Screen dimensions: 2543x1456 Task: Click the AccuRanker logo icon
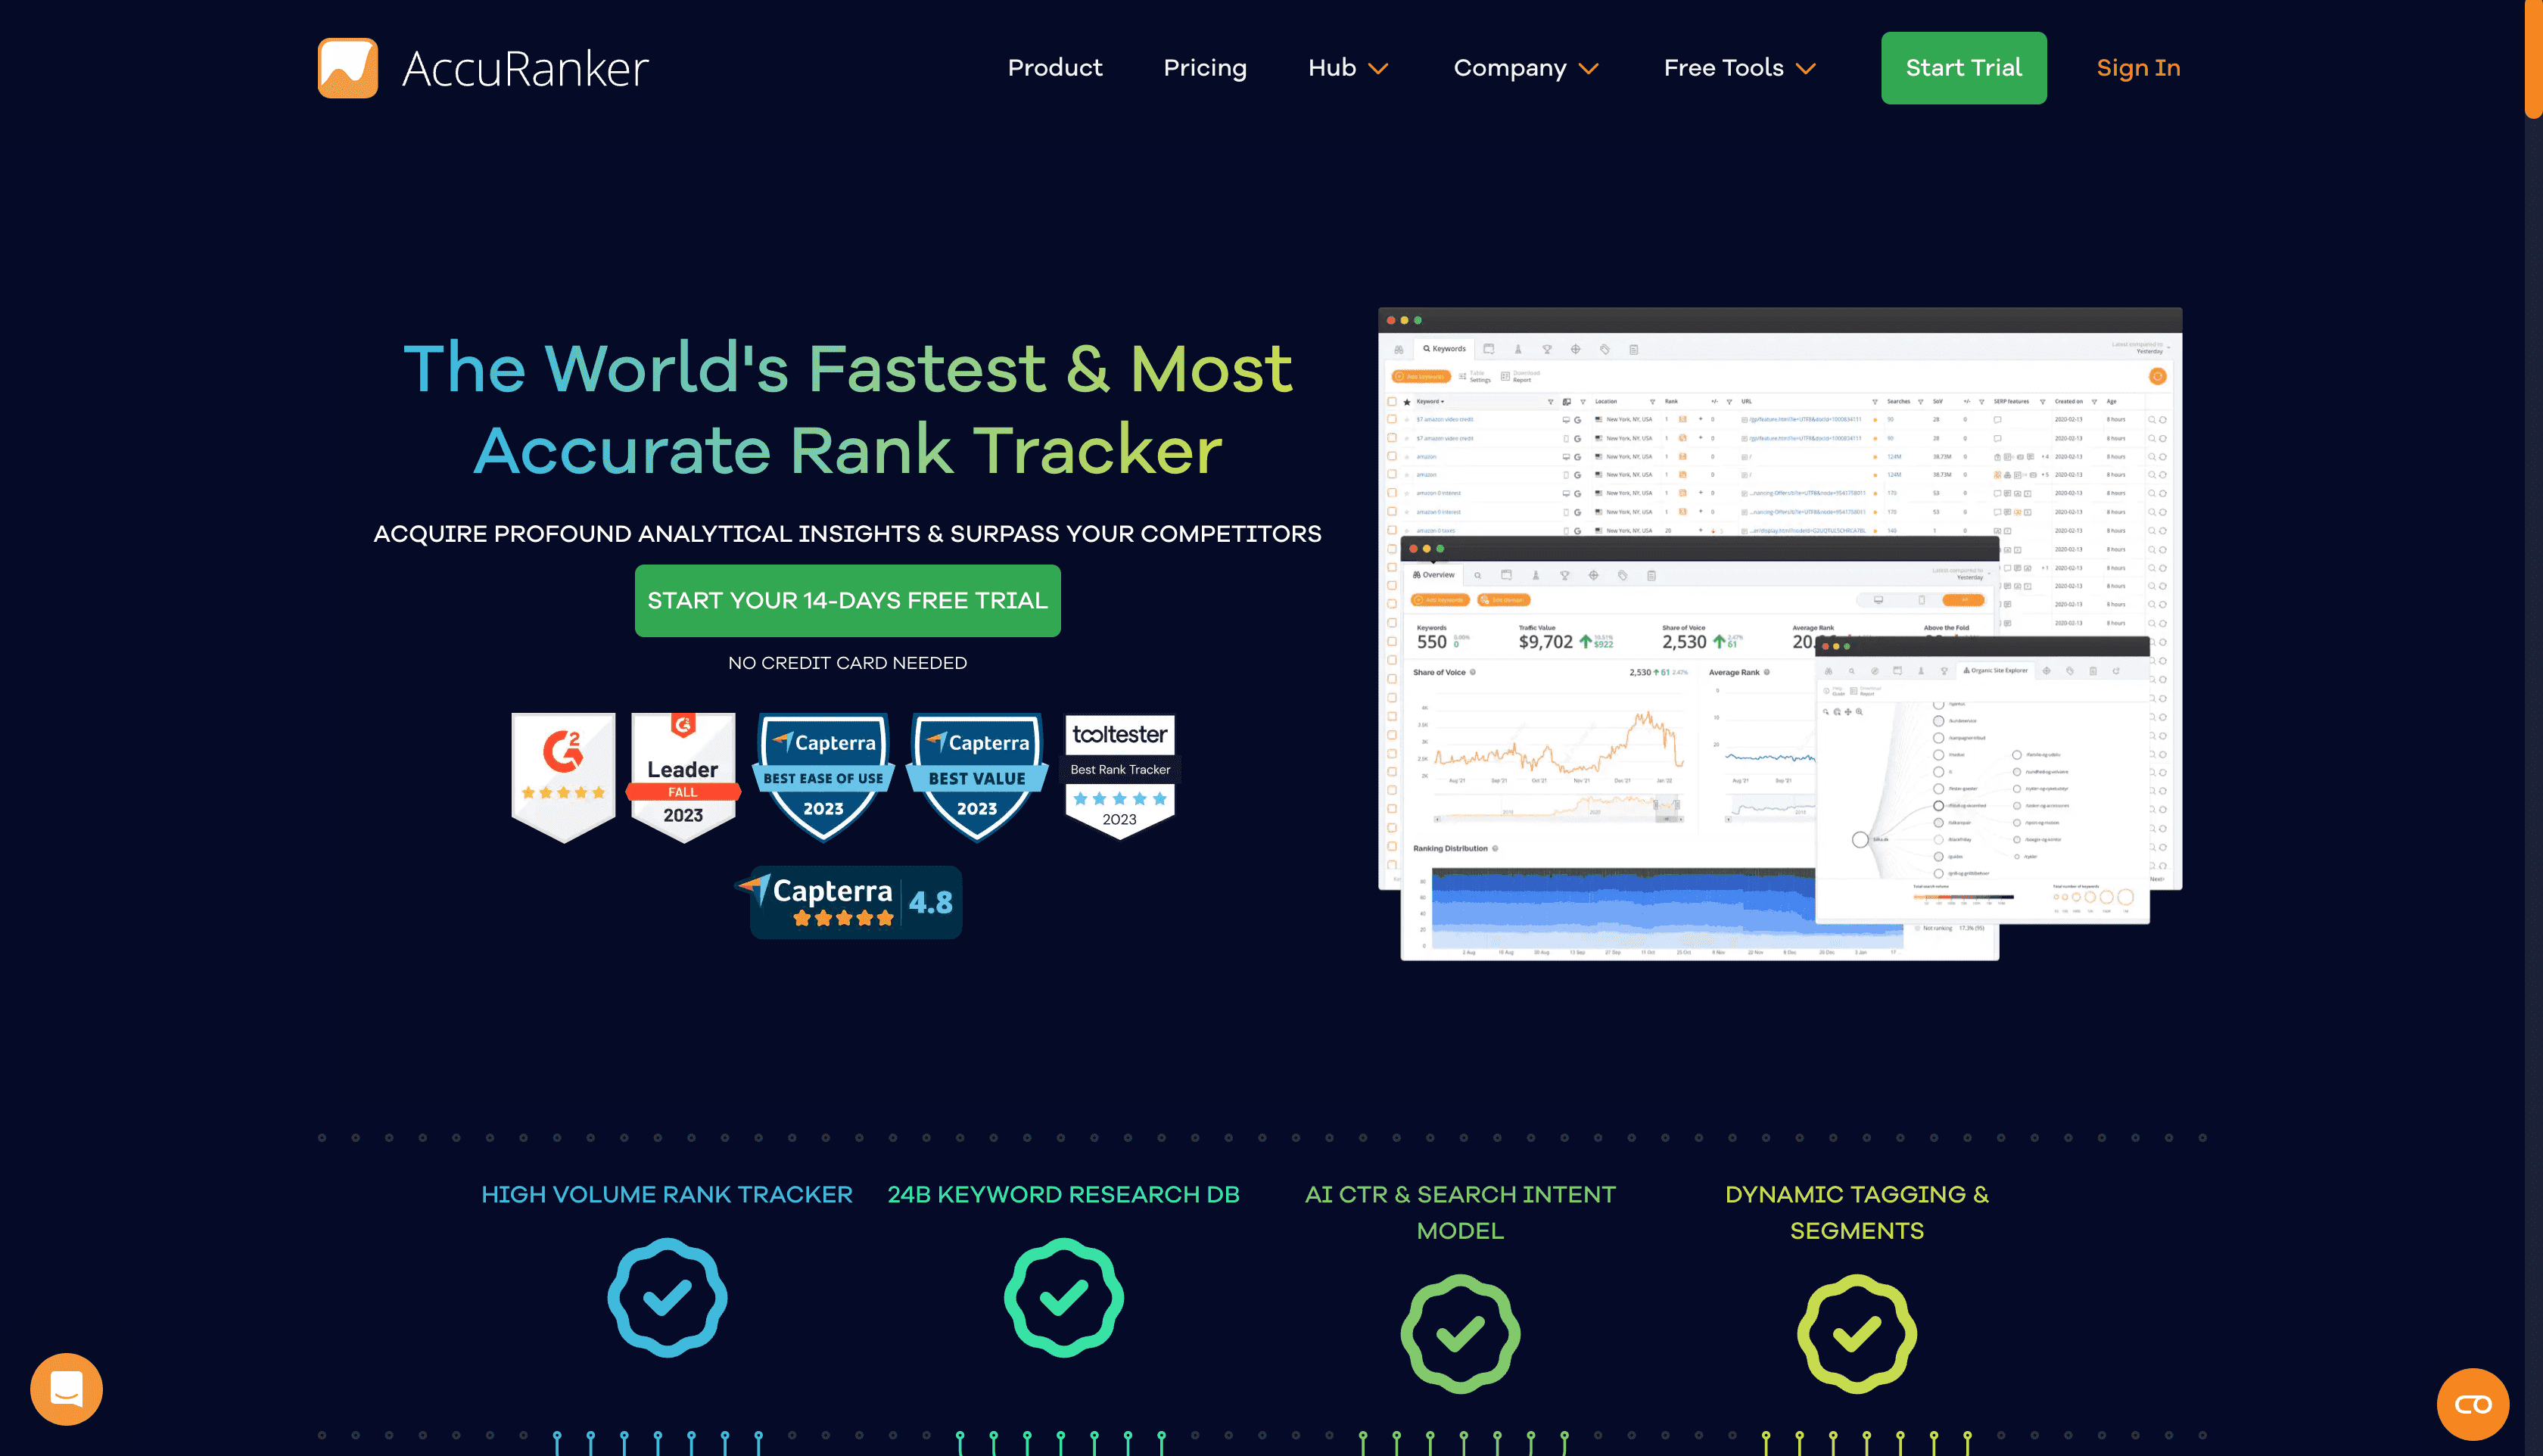tap(346, 67)
